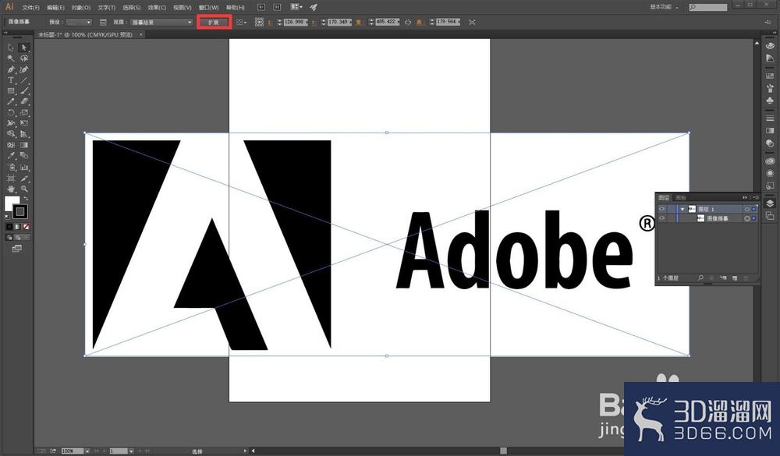Click the search field at top right

click(708, 7)
